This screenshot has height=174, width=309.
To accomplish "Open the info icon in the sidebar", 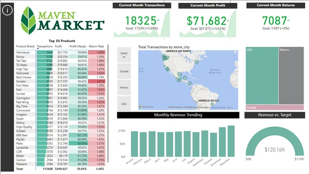I will click(7, 10).
